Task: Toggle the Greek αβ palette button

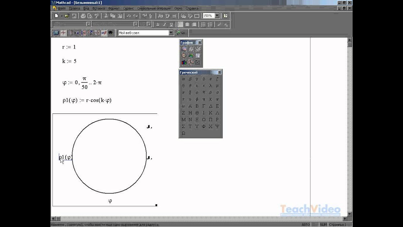Action: pos(104,33)
